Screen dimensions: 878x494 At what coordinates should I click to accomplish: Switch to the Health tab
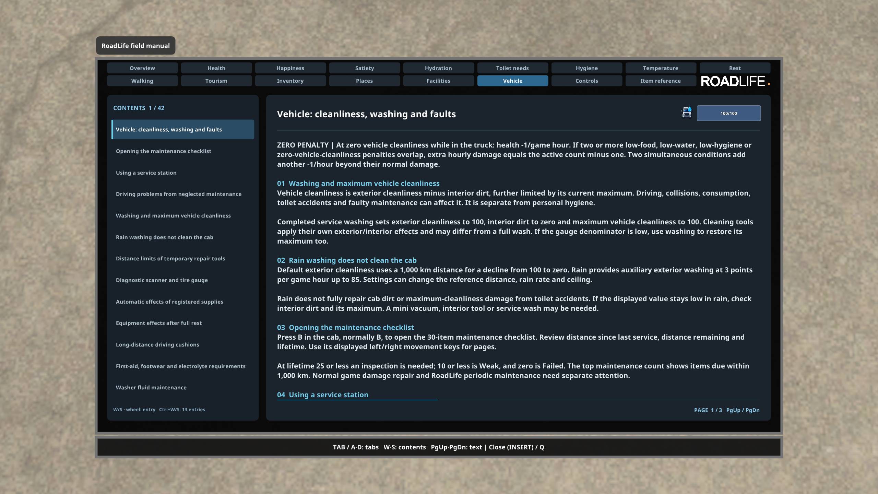click(x=216, y=68)
